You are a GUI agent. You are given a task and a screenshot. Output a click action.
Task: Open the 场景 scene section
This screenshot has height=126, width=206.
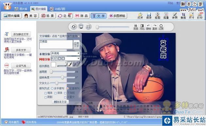click(x=47, y=16)
